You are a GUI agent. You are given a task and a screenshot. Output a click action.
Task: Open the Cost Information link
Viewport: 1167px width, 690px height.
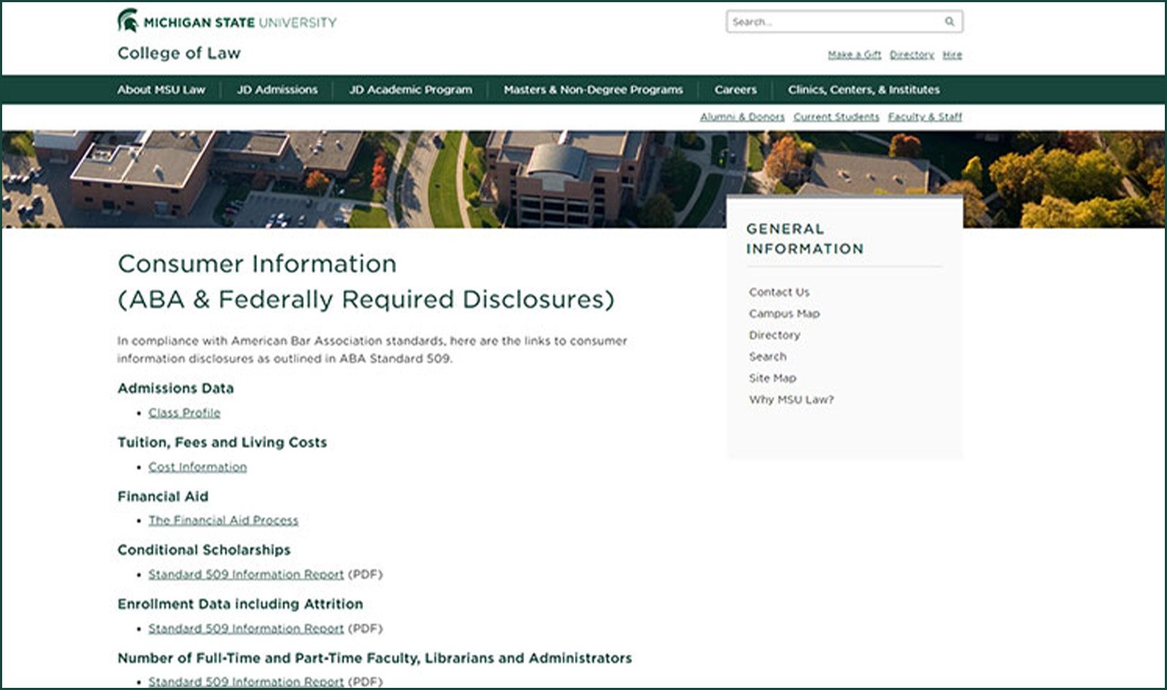pyautogui.click(x=197, y=467)
